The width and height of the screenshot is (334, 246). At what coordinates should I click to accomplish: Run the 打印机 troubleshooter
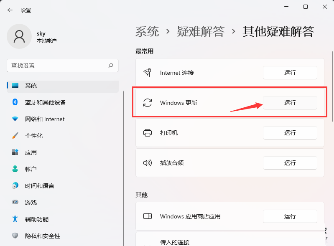tap(290, 133)
